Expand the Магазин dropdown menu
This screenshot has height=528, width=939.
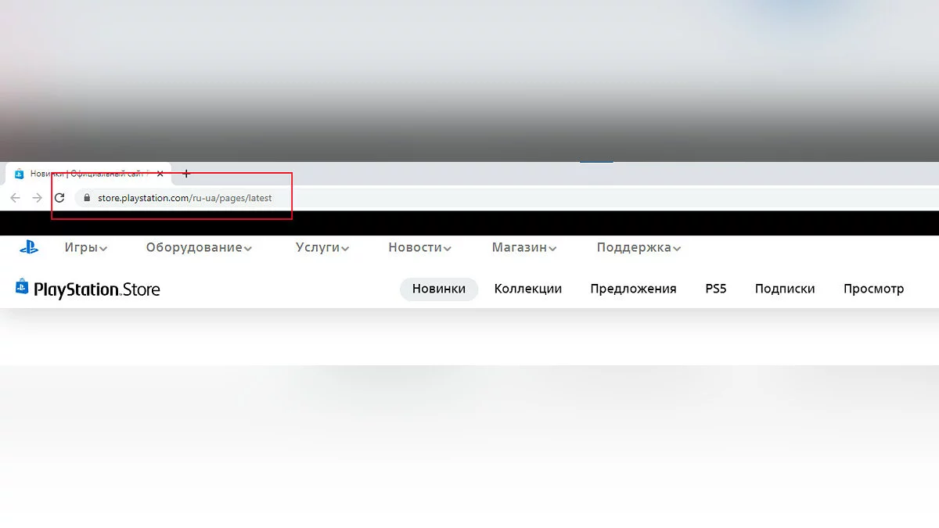pos(524,247)
